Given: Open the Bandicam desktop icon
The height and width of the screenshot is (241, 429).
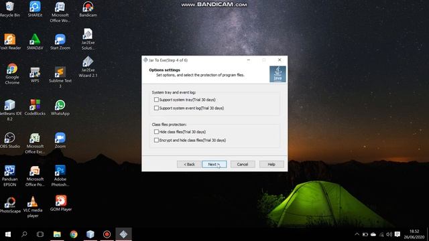Looking at the screenshot, I should (88, 9).
